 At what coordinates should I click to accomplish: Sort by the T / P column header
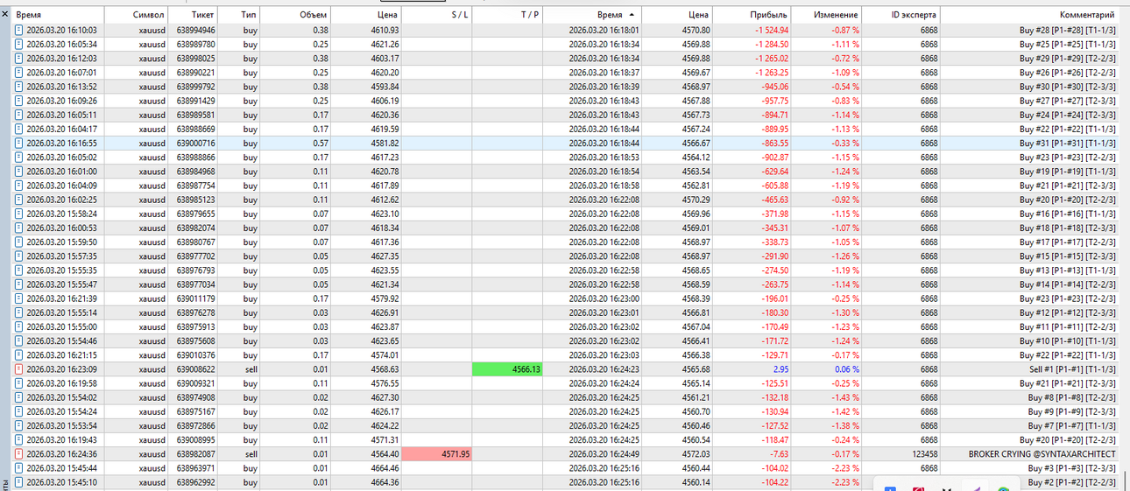point(507,15)
